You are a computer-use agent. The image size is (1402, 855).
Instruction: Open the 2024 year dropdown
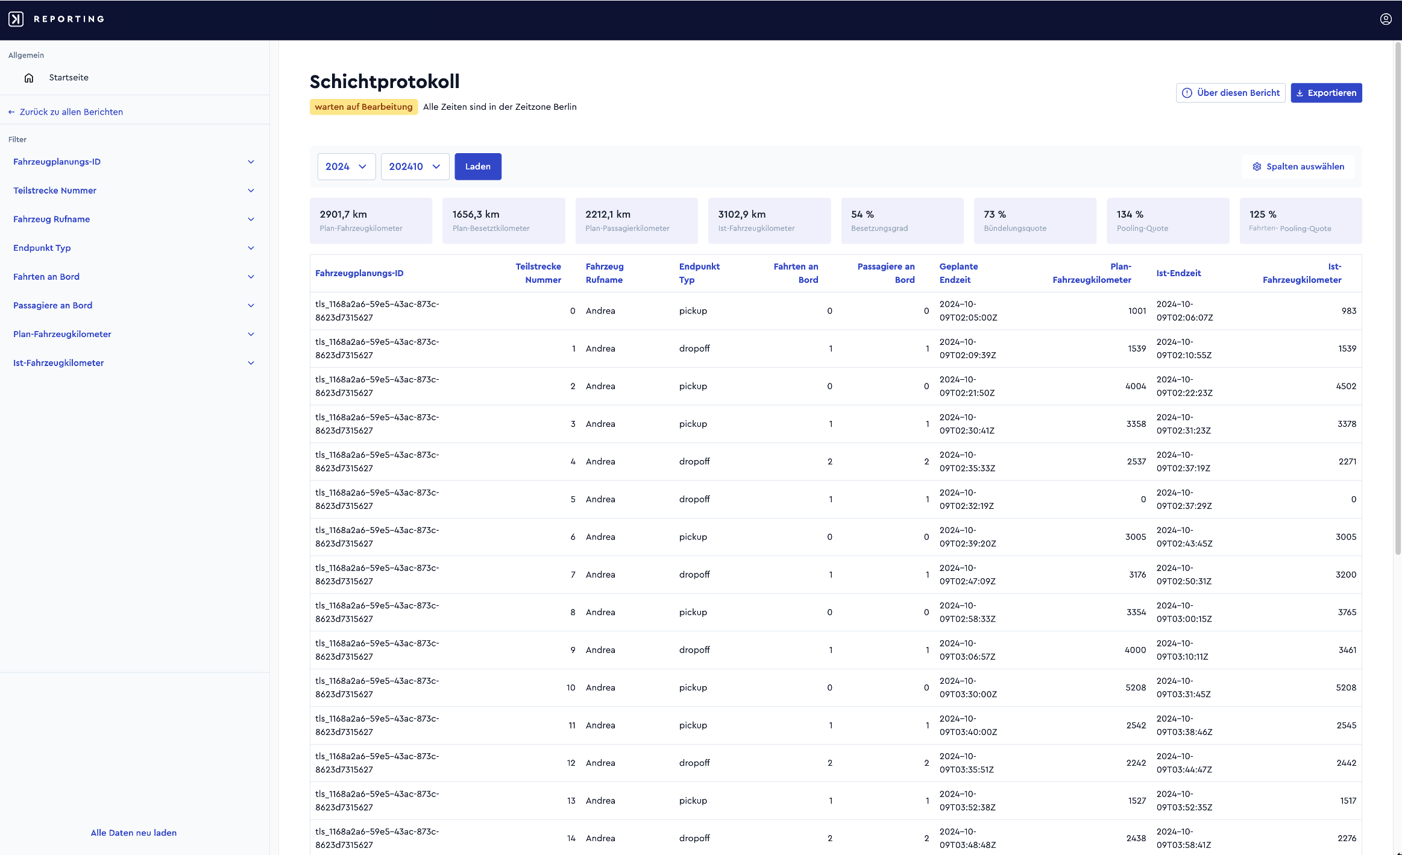point(347,166)
